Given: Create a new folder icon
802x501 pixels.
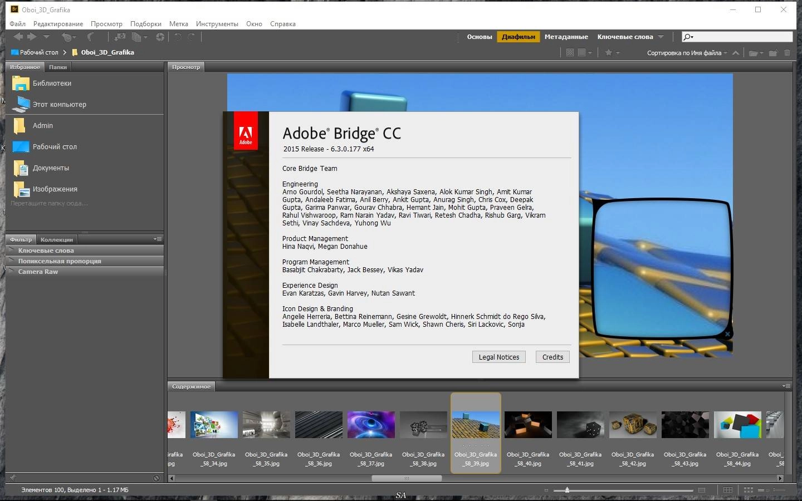Looking at the screenshot, I should pyautogui.click(x=773, y=53).
